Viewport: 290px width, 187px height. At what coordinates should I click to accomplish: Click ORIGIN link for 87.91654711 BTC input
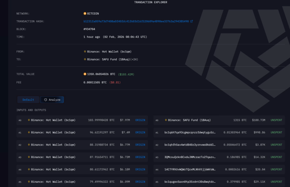pyautogui.click(x=140, y=157)
